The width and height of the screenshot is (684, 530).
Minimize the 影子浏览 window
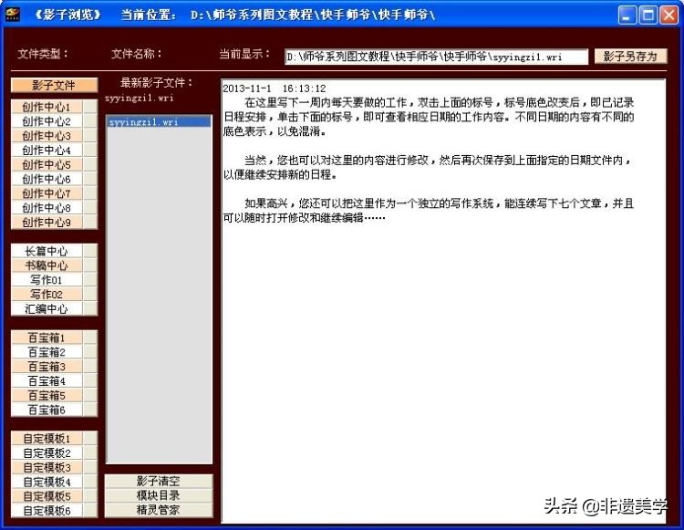(627, 15)
